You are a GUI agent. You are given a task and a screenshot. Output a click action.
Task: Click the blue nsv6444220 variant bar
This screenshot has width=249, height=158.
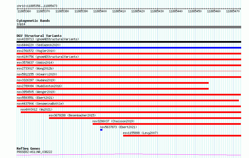tap(129, 48)
